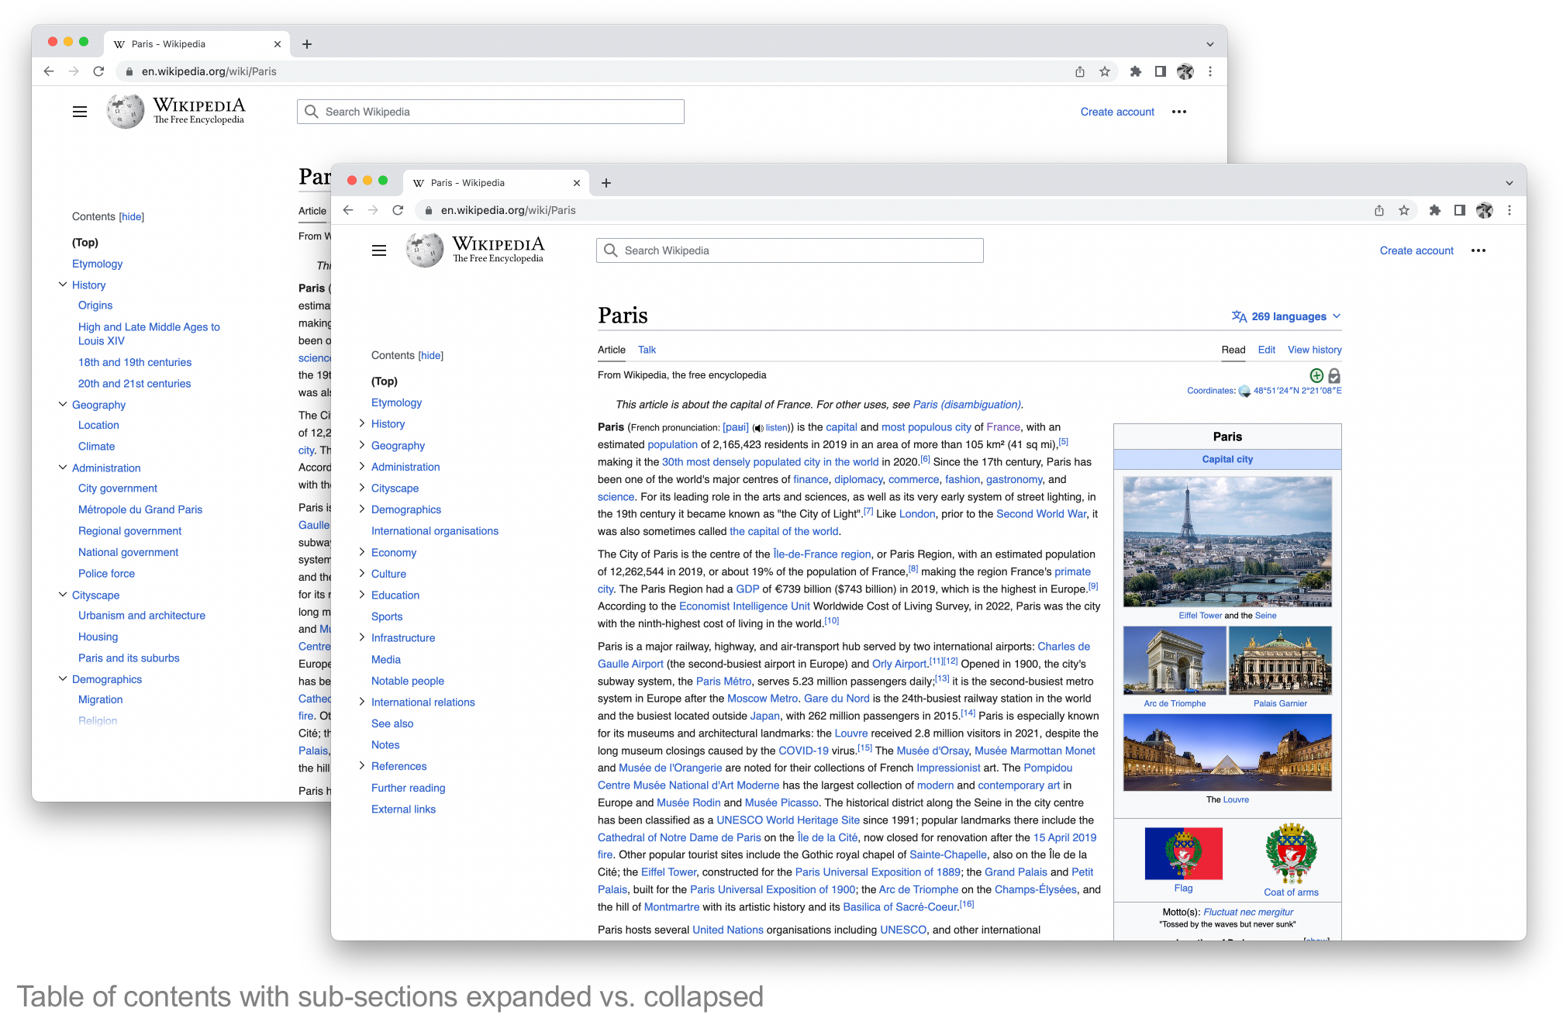Click the share icon in front address bar

click(x=1379, y=210)
